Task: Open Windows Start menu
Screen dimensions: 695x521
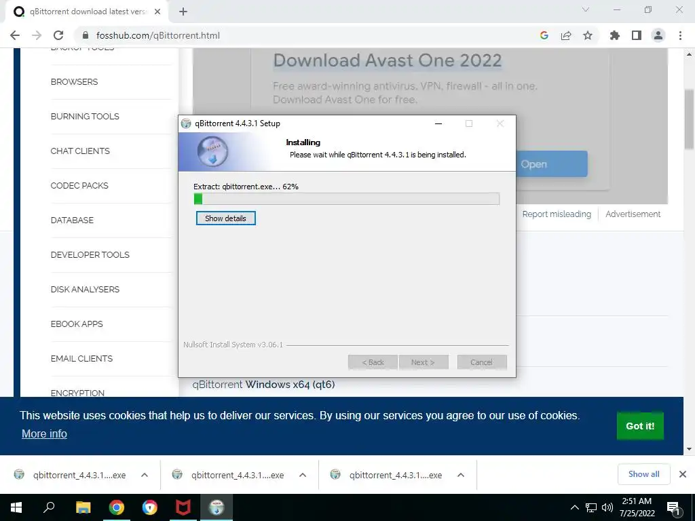Action: [16, 507]
